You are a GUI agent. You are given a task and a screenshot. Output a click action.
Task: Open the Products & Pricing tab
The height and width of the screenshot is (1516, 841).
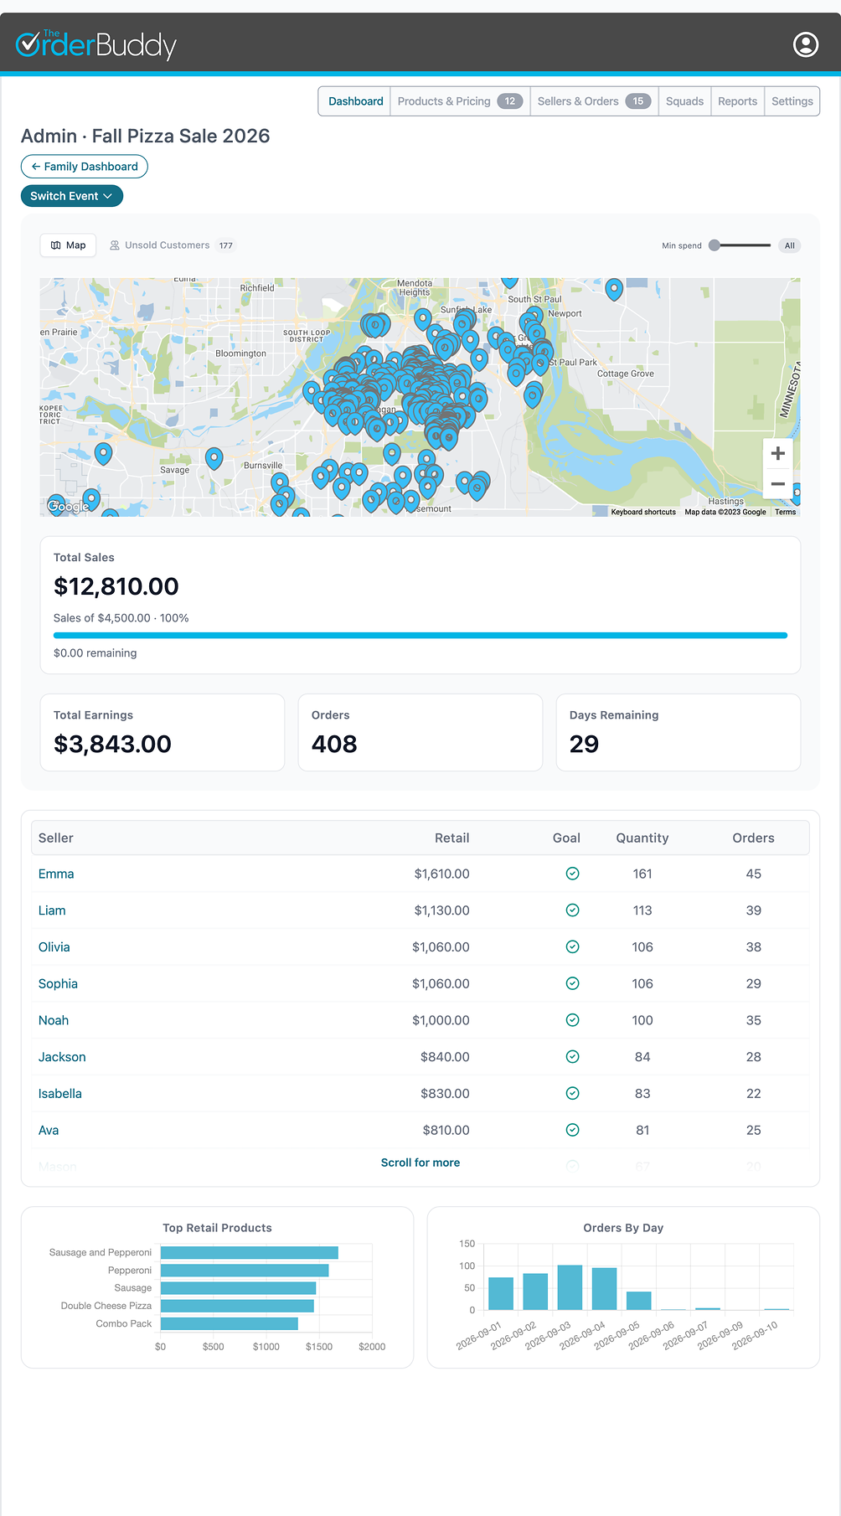460,101
